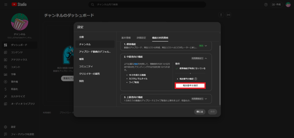Click the 作成 create button
The height and width of the screenshot is (138, 294).
[276, 5]
